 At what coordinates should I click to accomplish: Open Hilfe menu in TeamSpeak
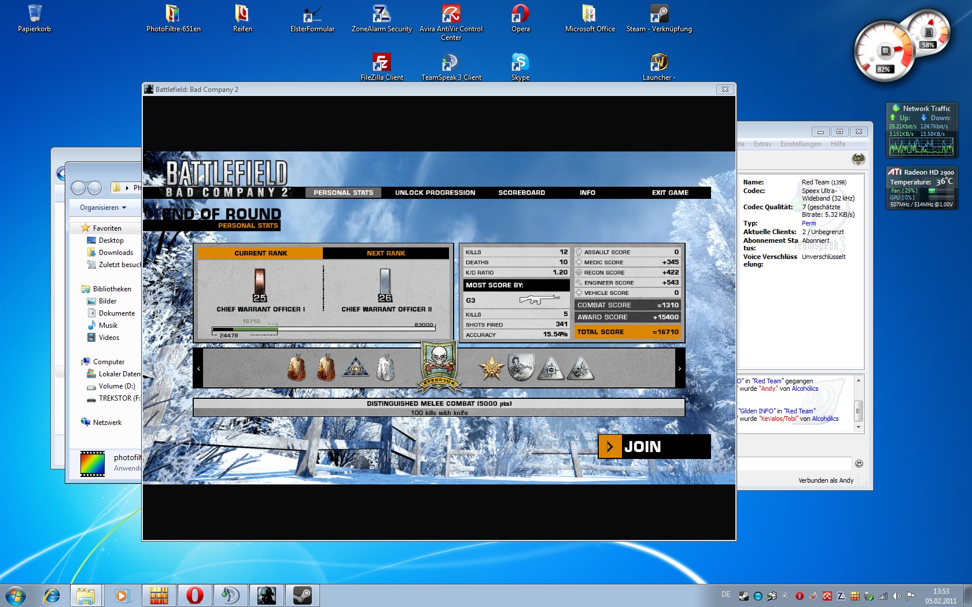click(838, 144)
